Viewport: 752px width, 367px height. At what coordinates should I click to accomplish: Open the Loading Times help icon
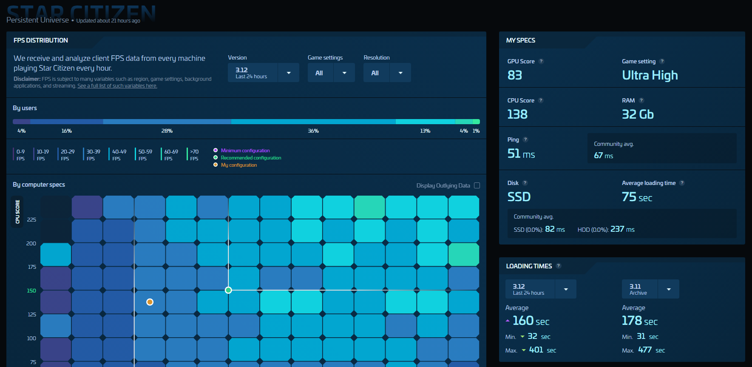coord(559,266)
